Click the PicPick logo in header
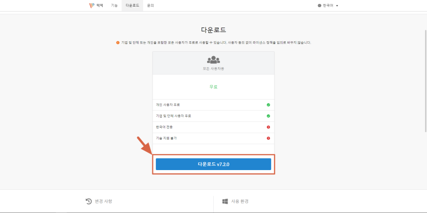The image size is (427, 213). tap(96, 6)
